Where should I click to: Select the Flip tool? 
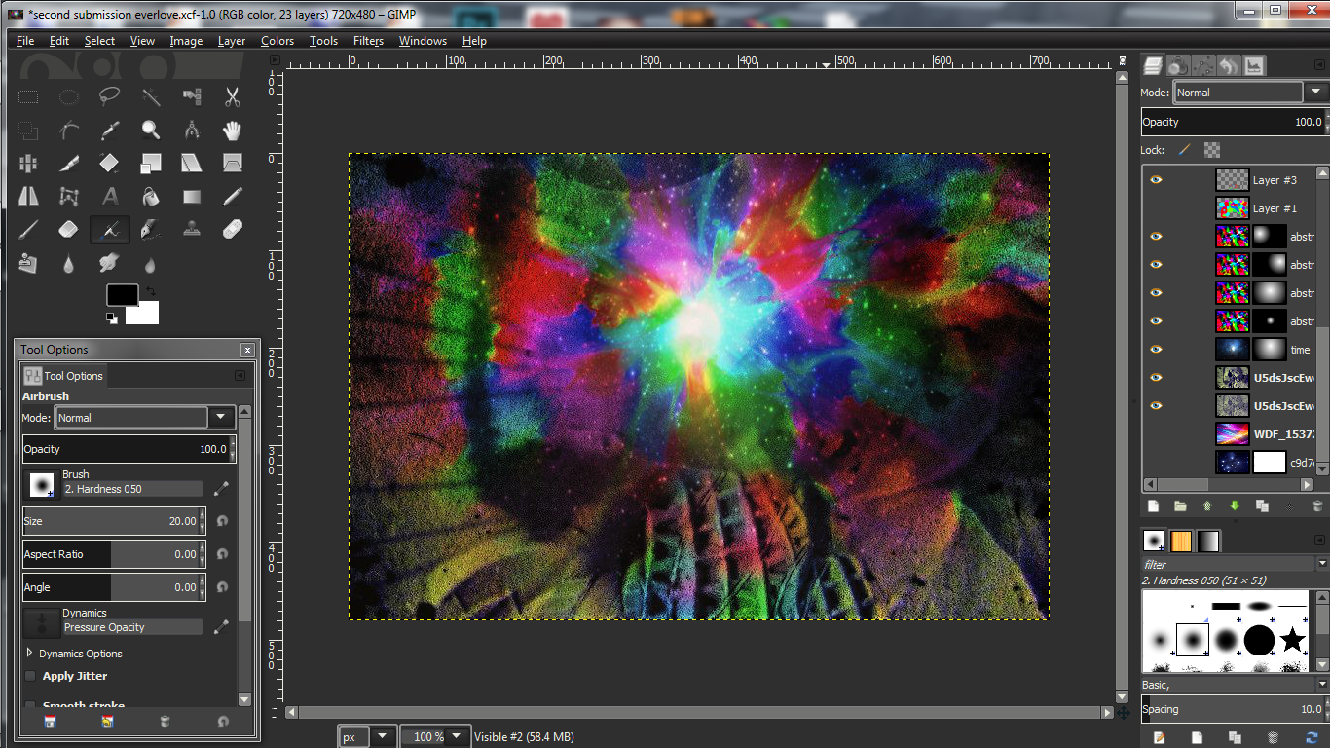pos(28,196)
